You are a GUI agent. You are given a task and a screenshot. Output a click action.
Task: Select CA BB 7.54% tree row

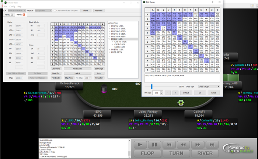click(120, 47)
